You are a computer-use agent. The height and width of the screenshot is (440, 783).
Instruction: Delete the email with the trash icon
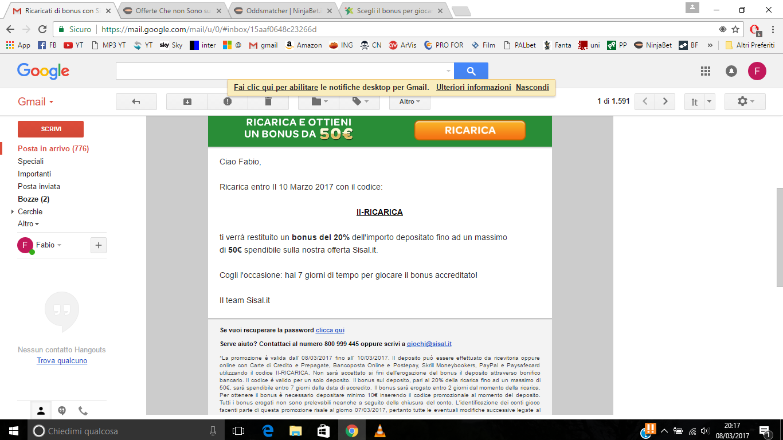pyautogui.click(x=268, y=101)
